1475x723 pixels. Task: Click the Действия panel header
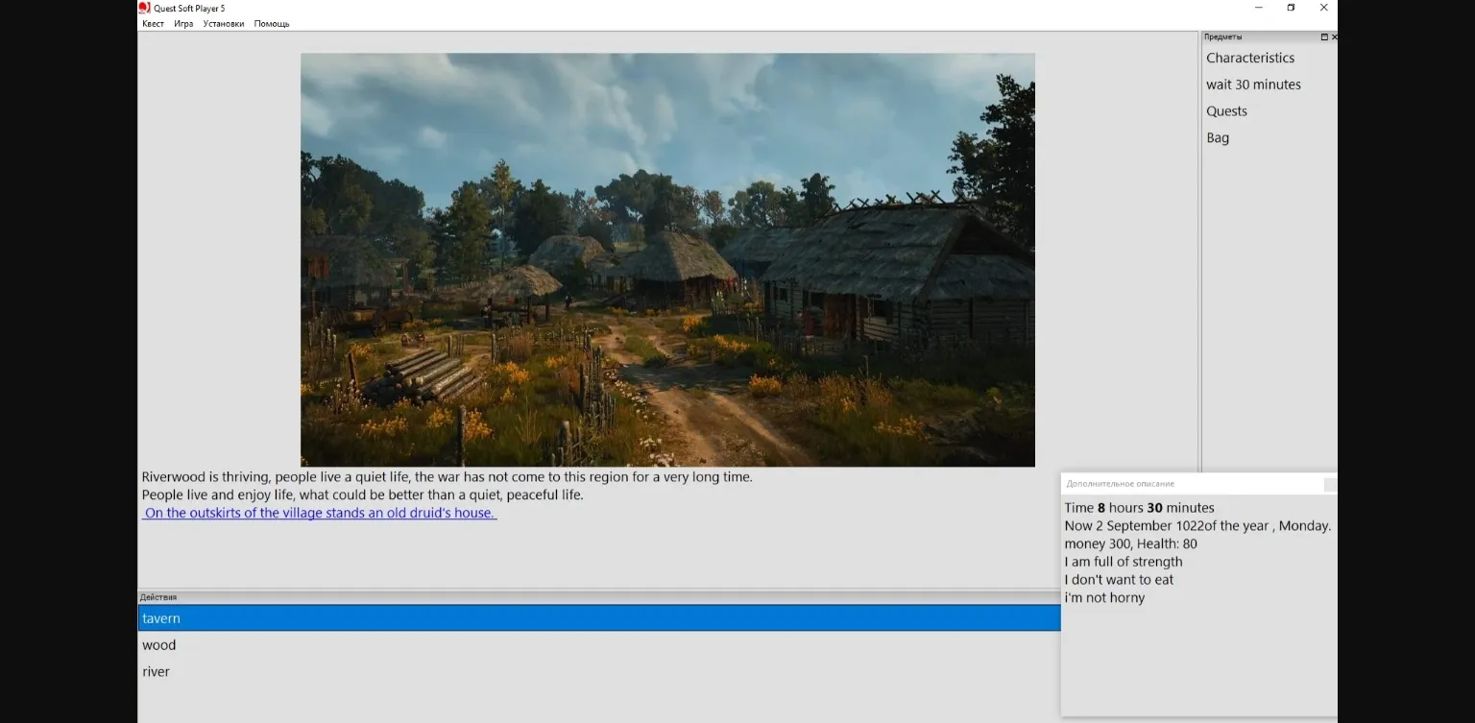tap(158, 597)
